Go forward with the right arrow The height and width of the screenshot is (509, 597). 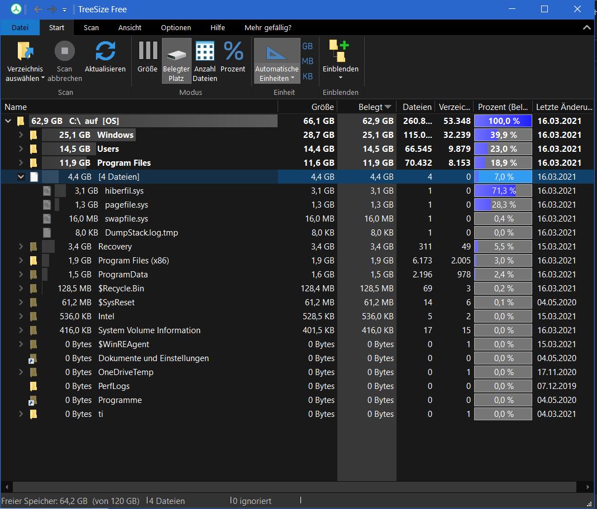click(52, 9)
